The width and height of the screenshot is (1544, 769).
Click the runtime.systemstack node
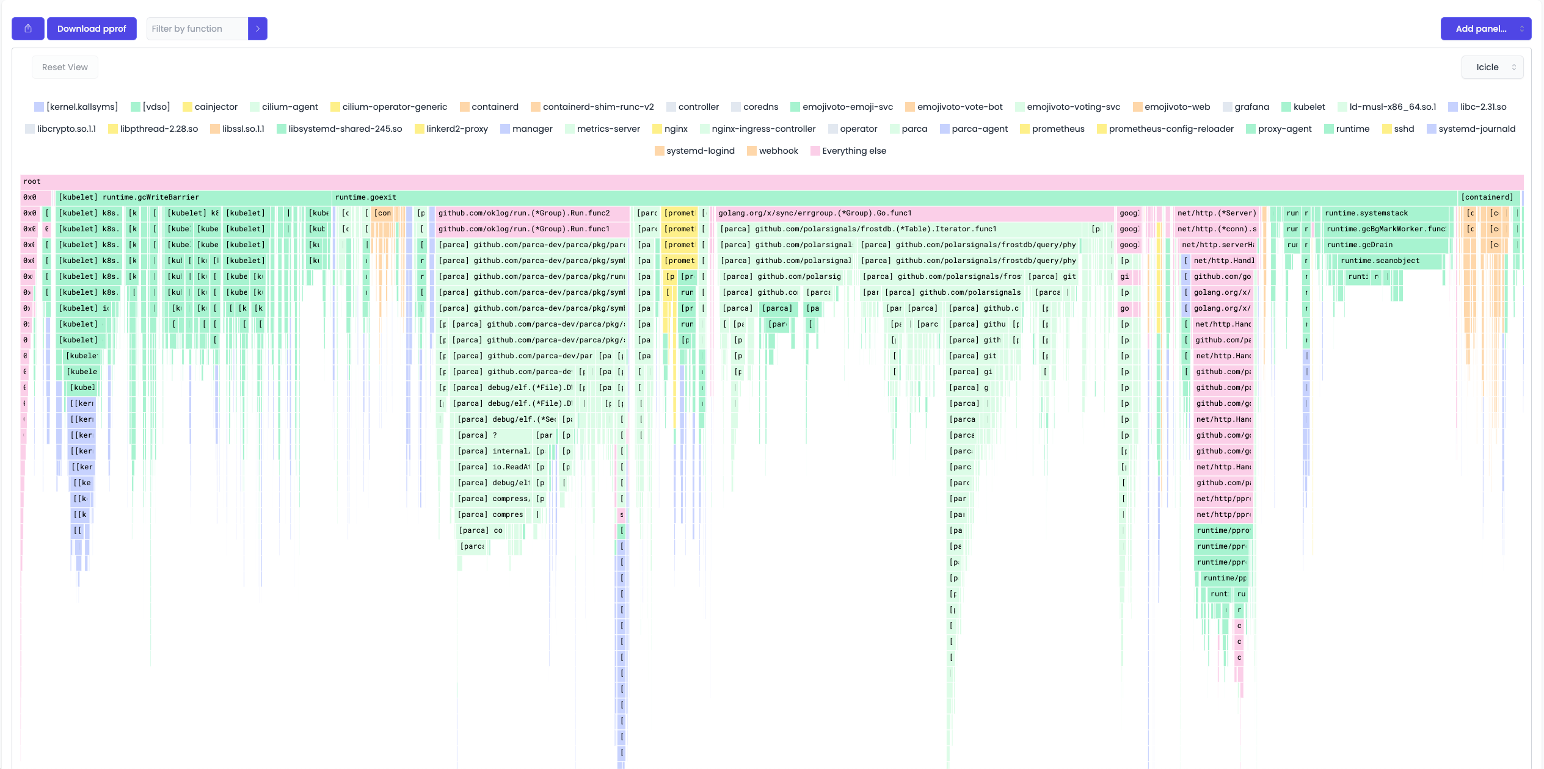(x=1385, y=213)
